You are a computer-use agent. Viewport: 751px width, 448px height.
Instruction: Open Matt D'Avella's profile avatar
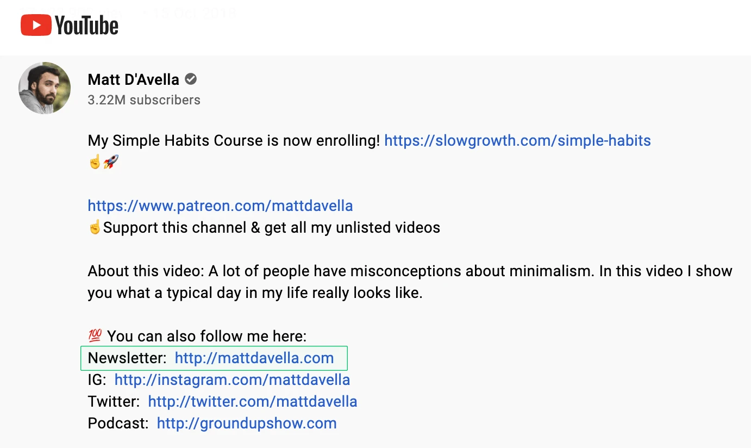(x=45, y=88)
